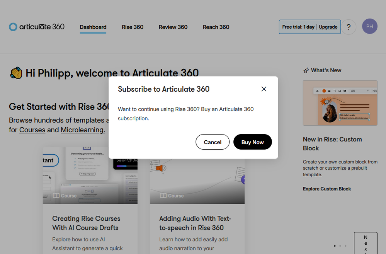Viewport: 386px width, 254px height.
Task: Close the Subscribe dialog with X
Action: tap(264, 89)
